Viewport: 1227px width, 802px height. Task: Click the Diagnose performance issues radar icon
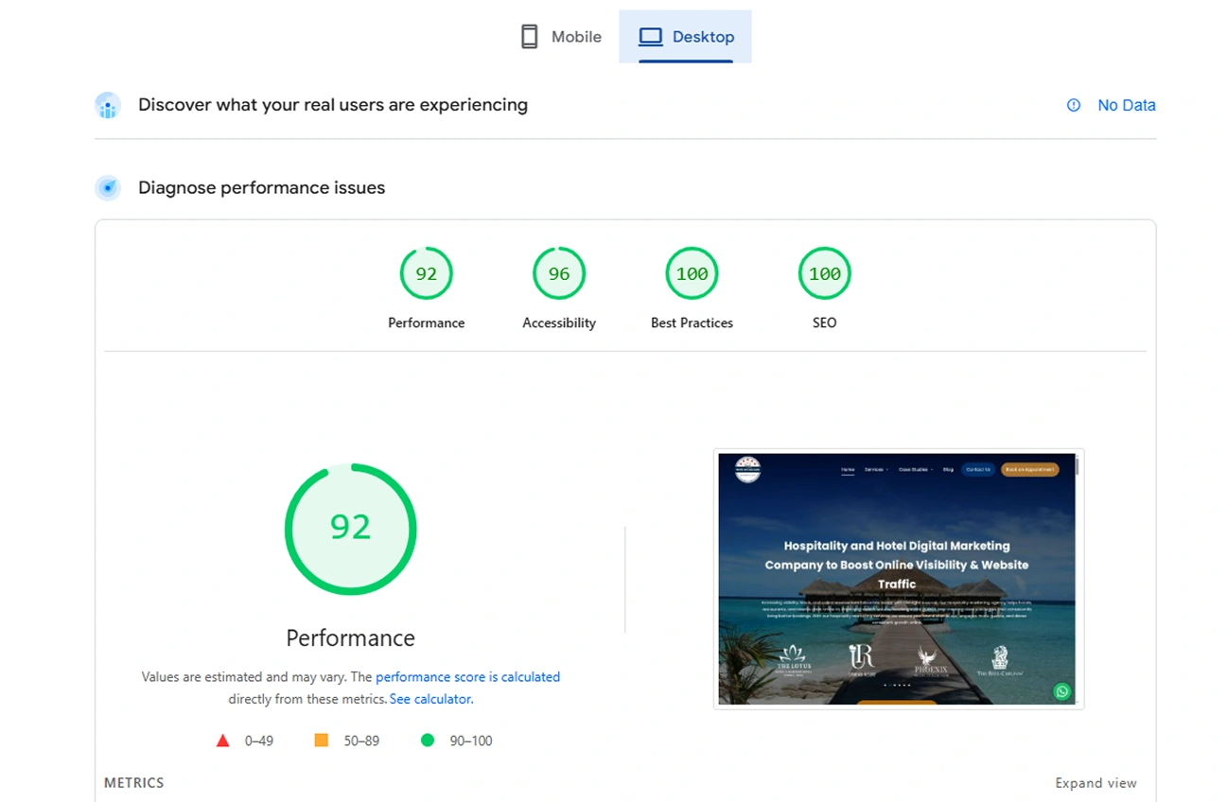tap(108, 187)
